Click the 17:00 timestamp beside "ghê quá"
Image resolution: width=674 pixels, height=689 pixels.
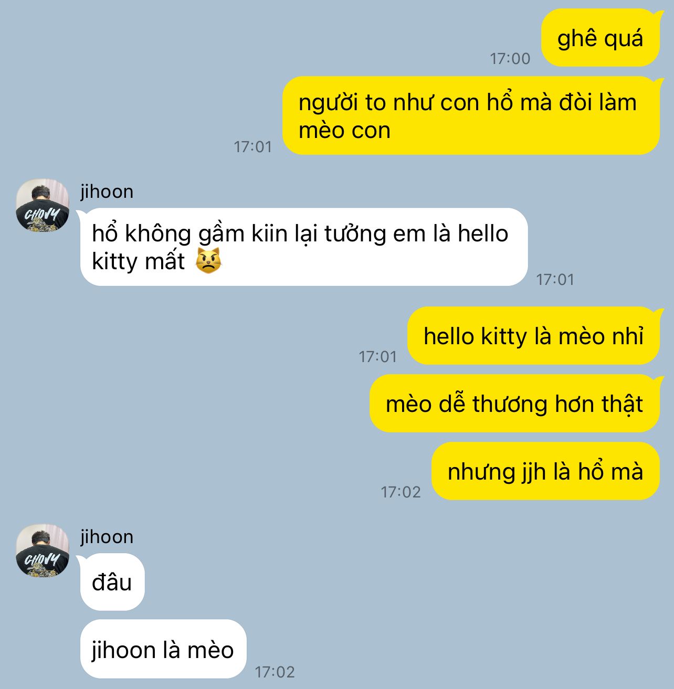[x=510, y=58]
